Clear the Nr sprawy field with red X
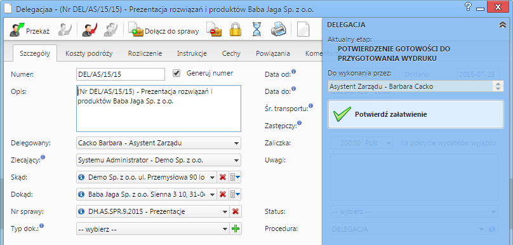Viewport: 513px width, 245px height. (x=236, y=211)
